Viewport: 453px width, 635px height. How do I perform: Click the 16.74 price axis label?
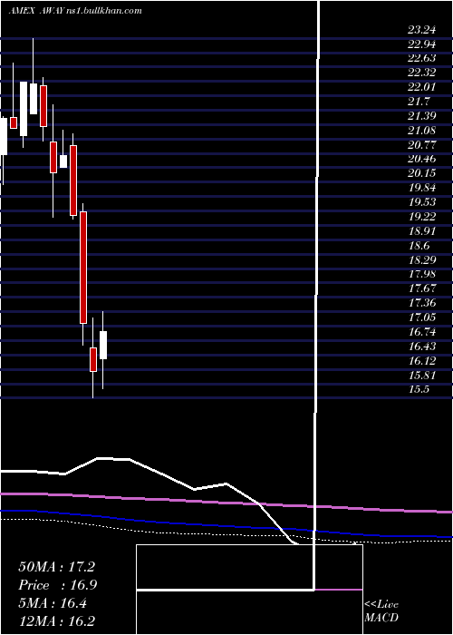point(421,332)
